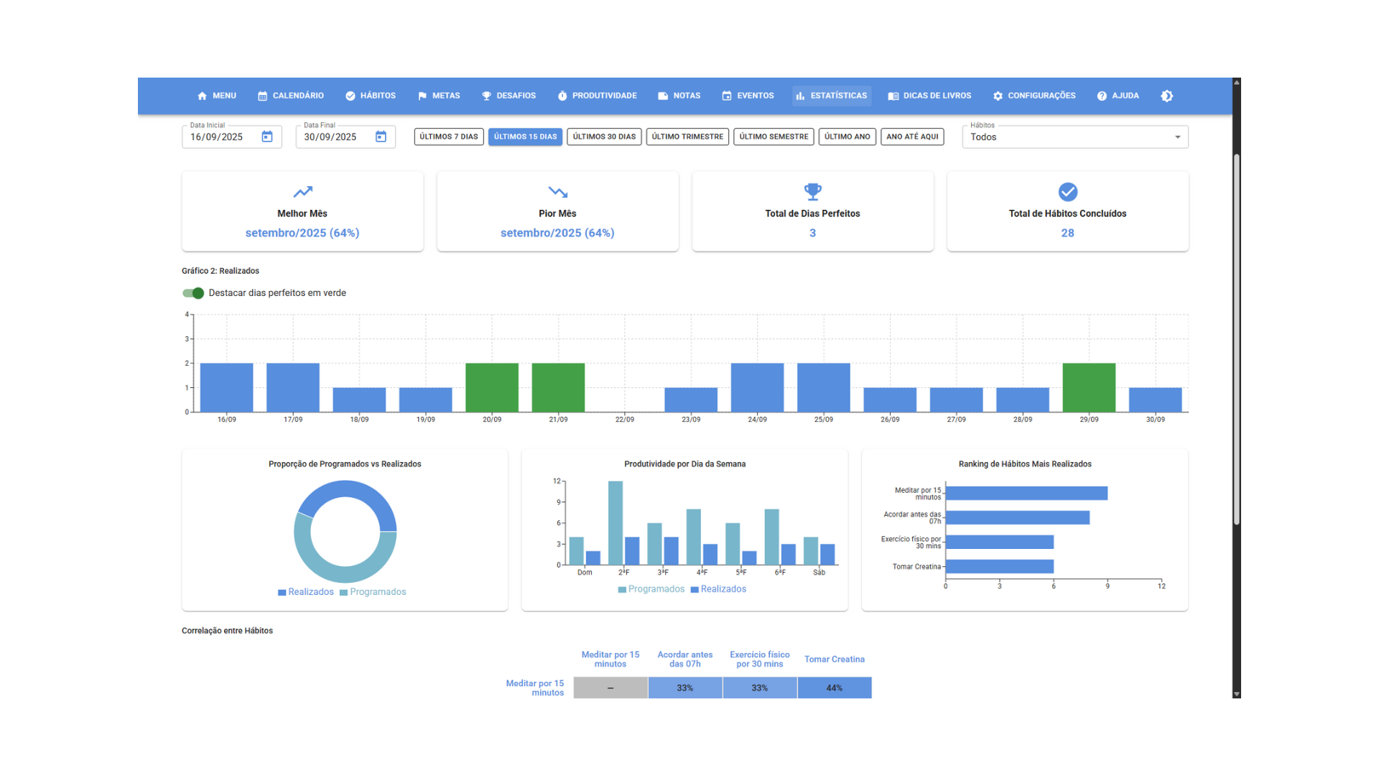Click the theme brightness toggle icon

(x=1166, y=96)
